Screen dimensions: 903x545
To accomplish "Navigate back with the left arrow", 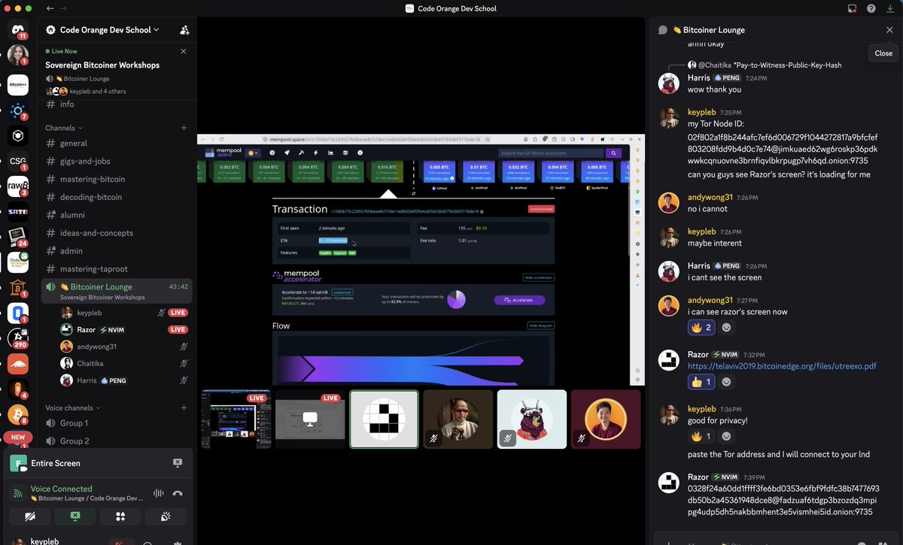I will [50, 8].
